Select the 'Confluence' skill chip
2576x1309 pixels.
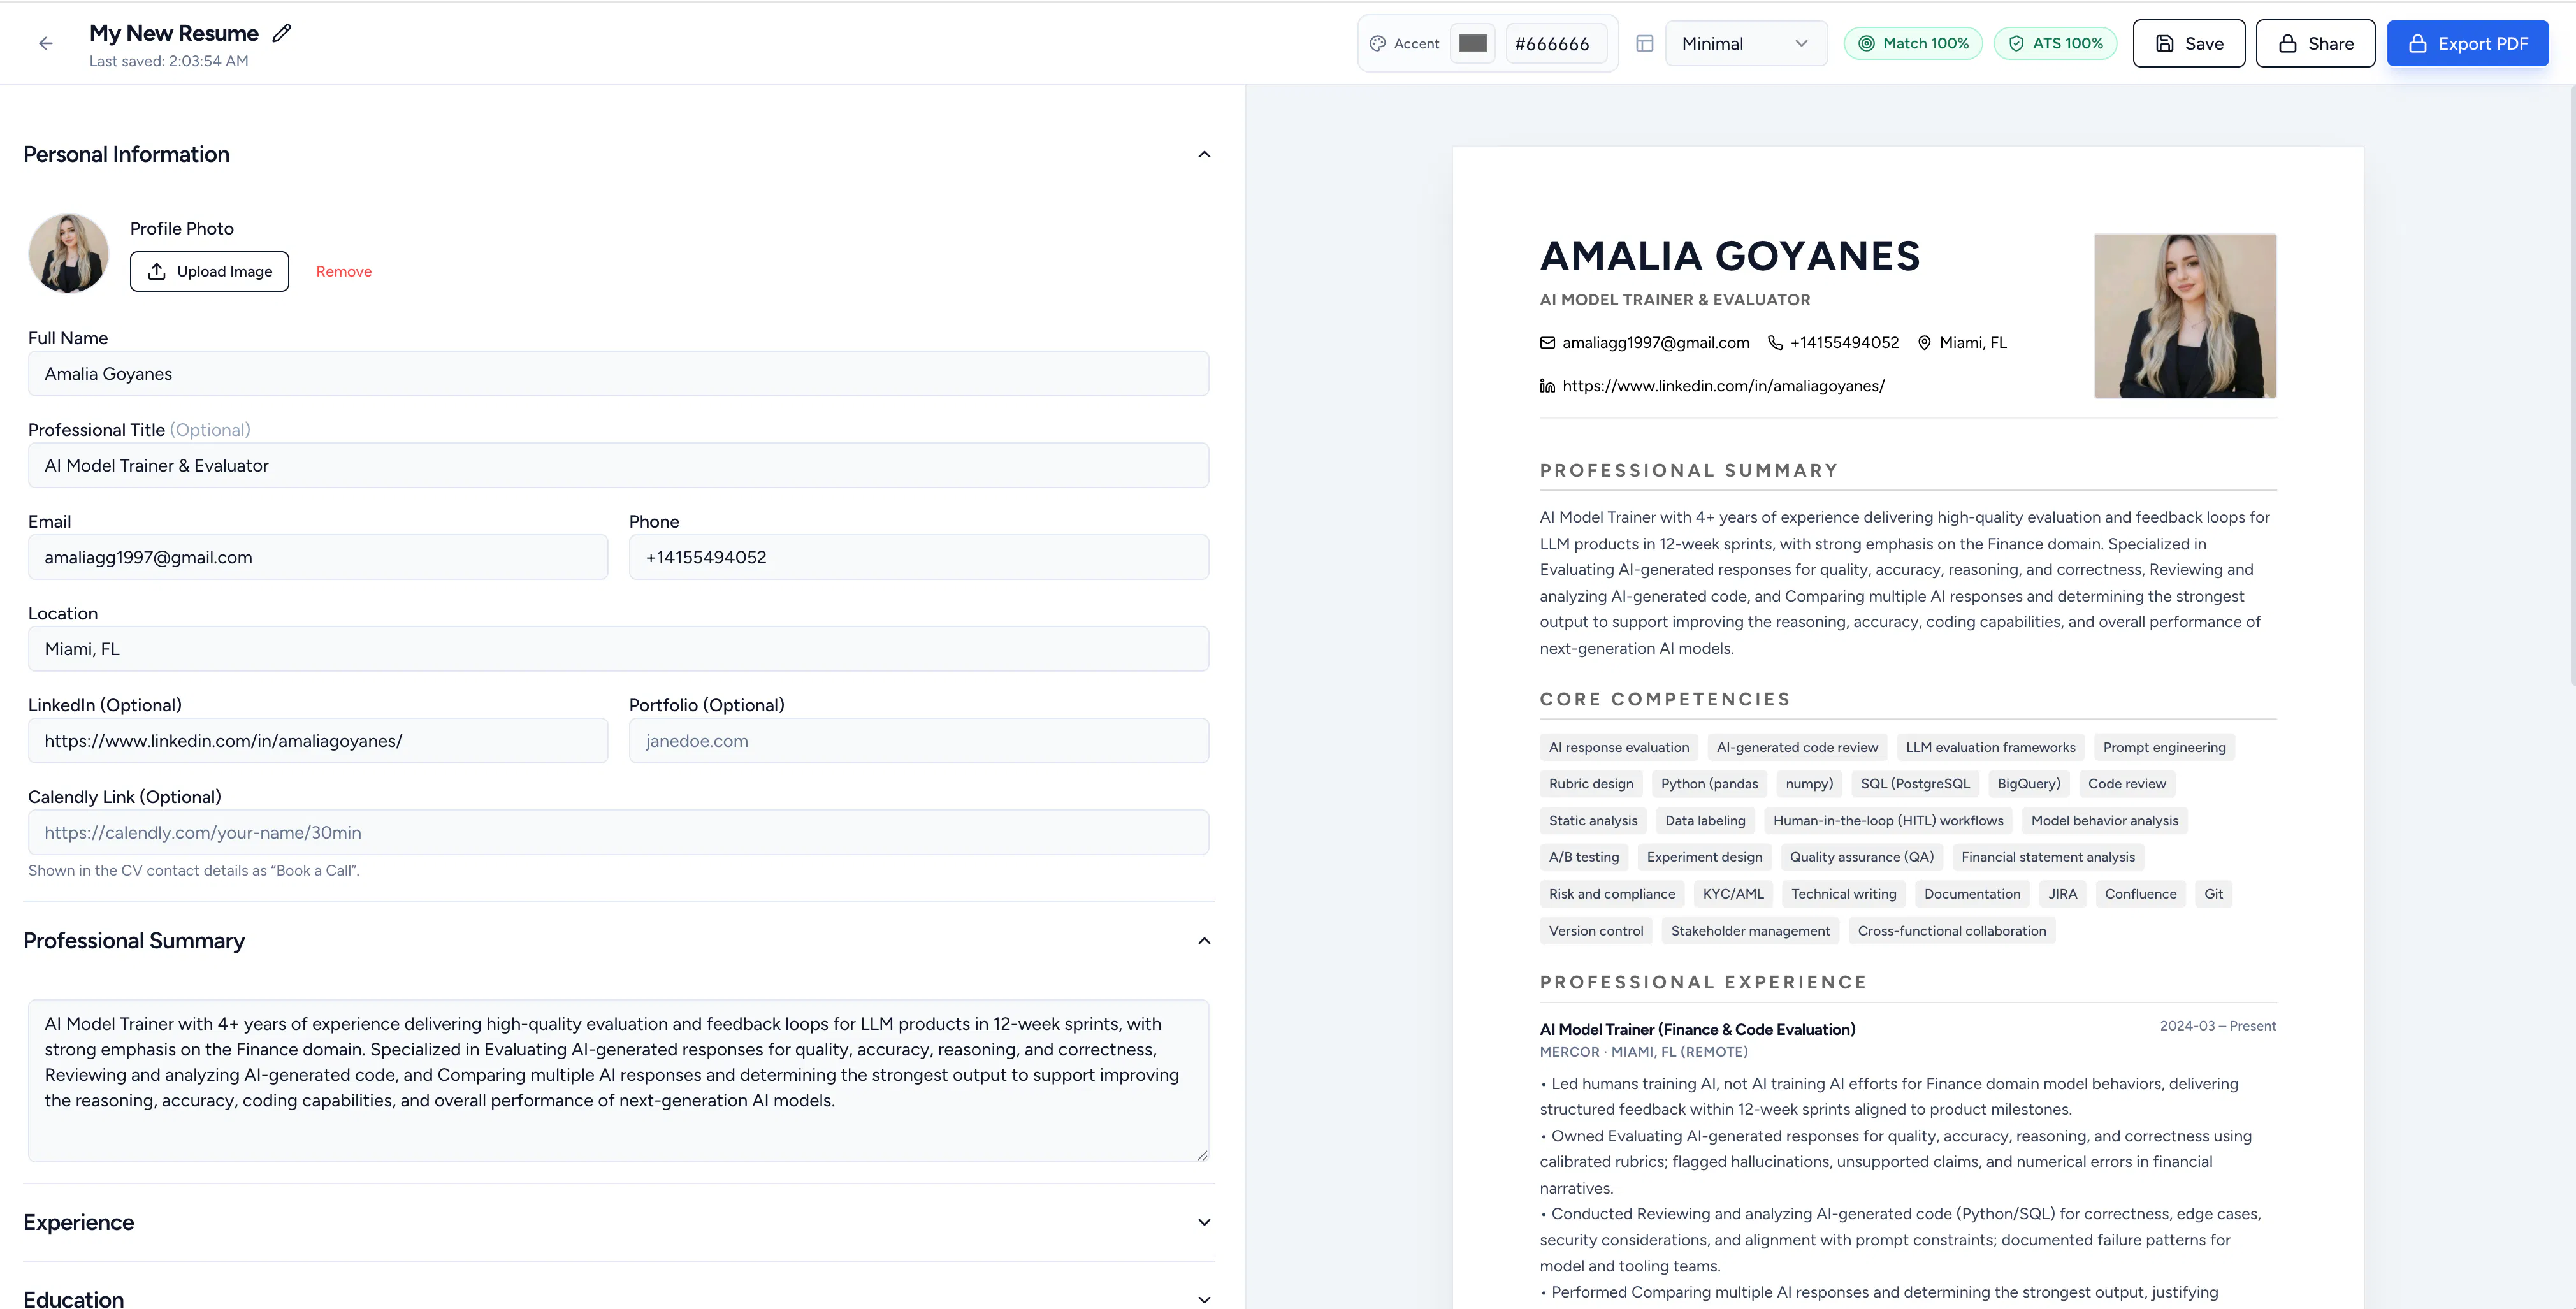[x=2140, y=894]
